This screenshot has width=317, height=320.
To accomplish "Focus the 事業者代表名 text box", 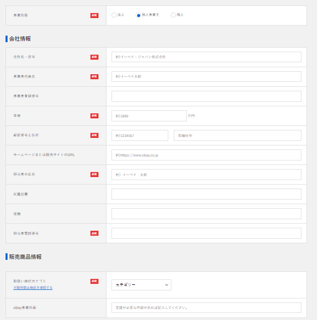I will click(206, 77).
